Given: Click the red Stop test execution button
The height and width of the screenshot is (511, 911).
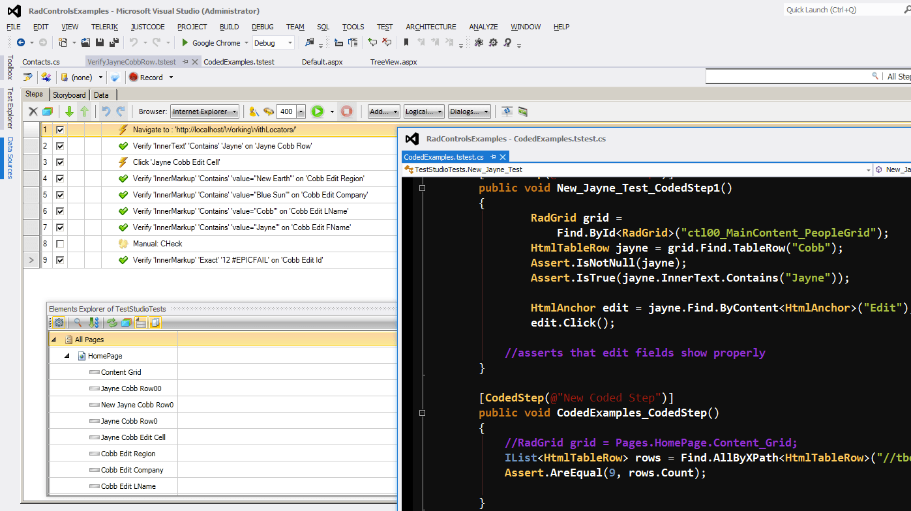Looking at the screenshot, I should tap(347, 111).
